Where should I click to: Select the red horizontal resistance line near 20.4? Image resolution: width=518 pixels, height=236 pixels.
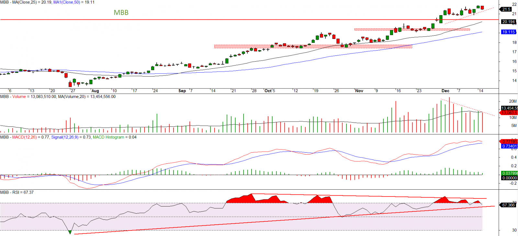(249, 20)
